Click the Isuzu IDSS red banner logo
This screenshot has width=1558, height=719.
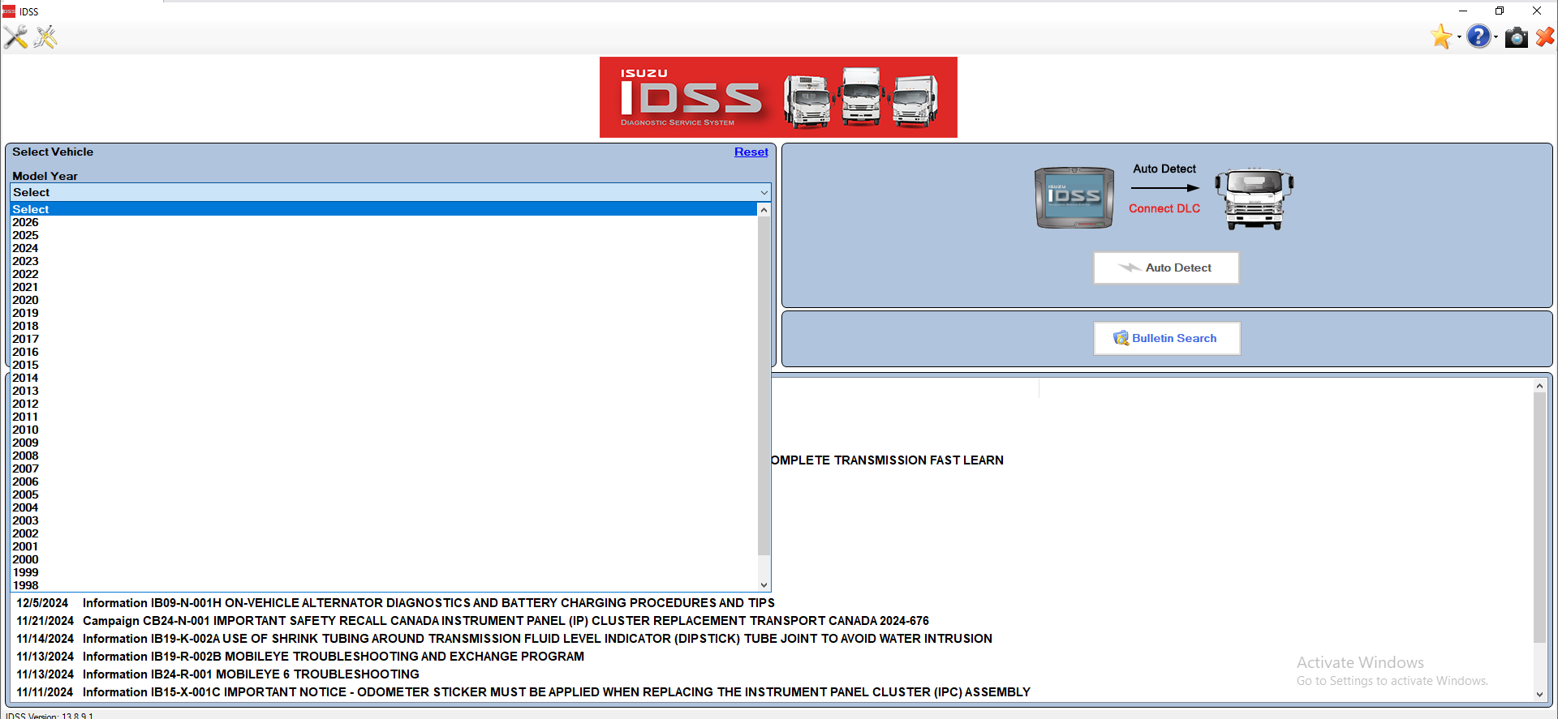point(778,97)
